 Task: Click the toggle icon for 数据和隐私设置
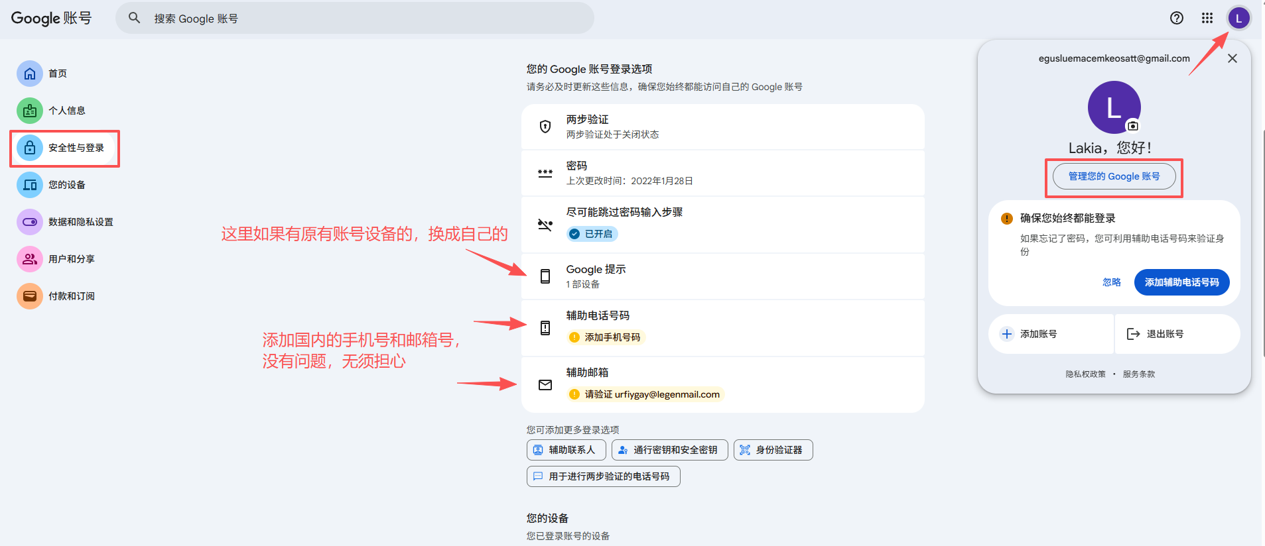(30, 222)
